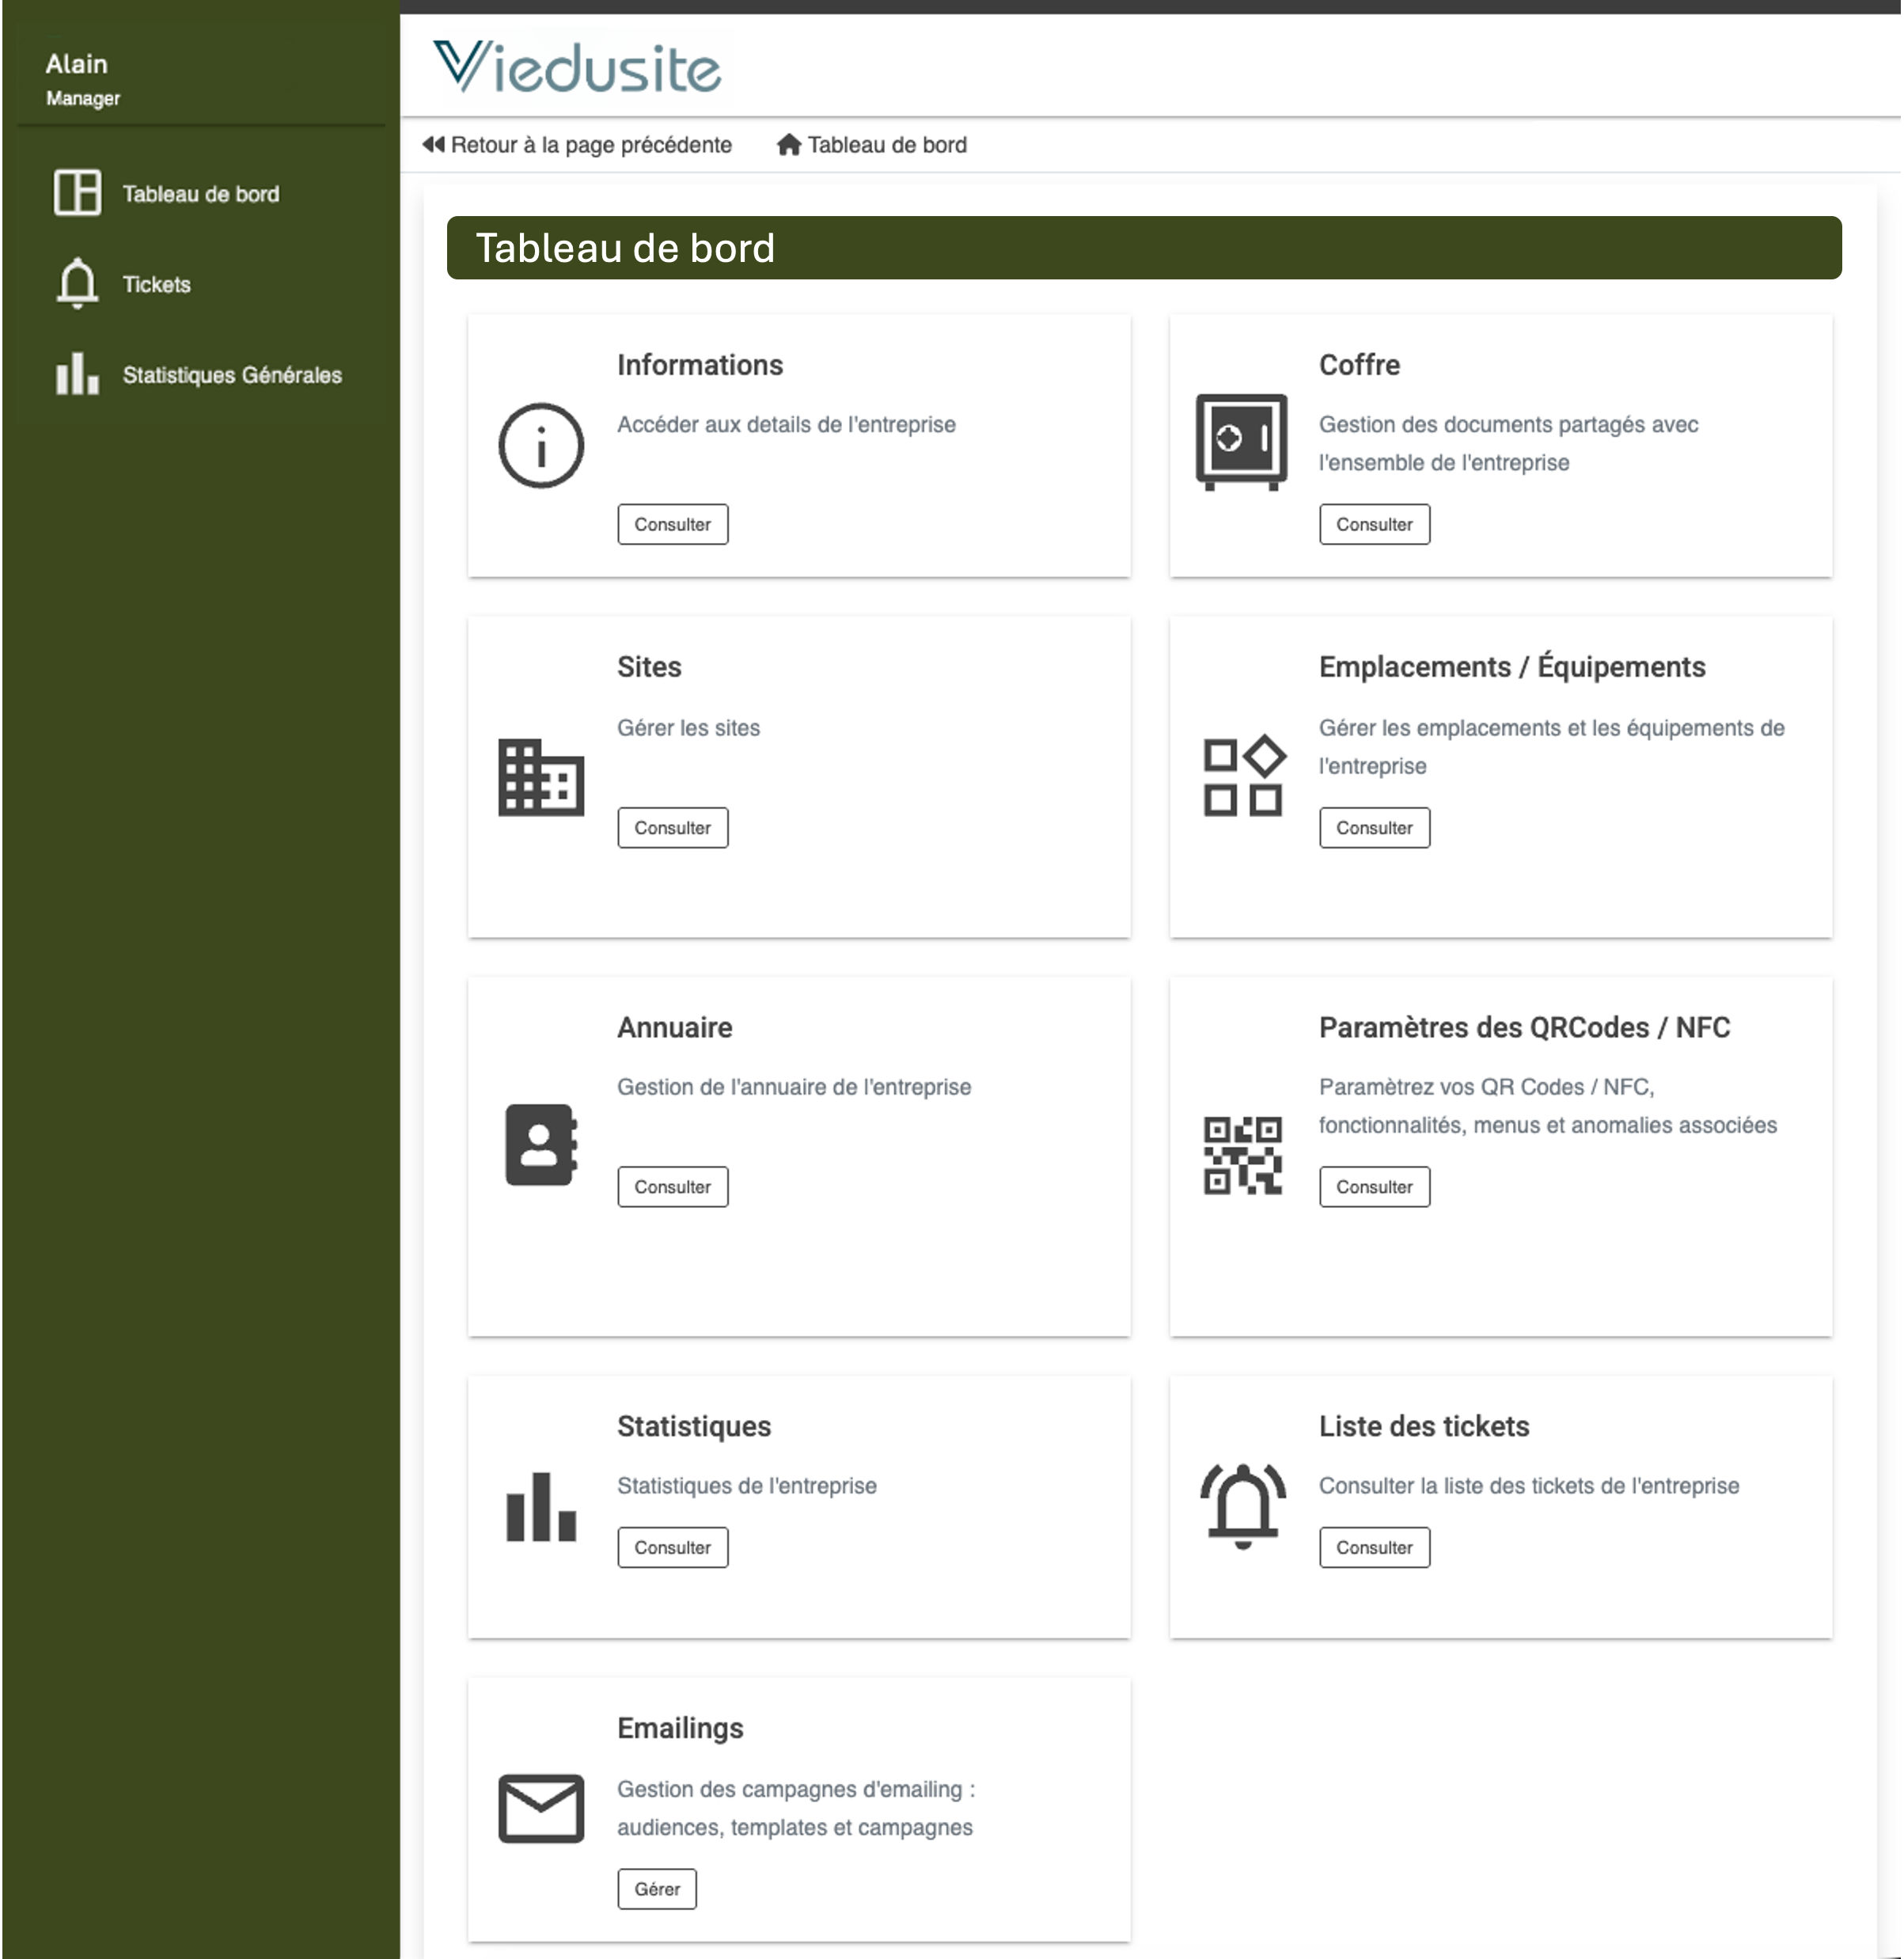Viewport: 1904px width, 1959px height.
Task: Select the Tickets bell icon in sidebar
Action: pyautogui.click(x=78, y=284)
